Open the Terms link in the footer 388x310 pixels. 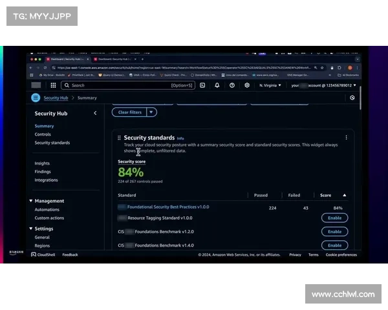[313, 254]
